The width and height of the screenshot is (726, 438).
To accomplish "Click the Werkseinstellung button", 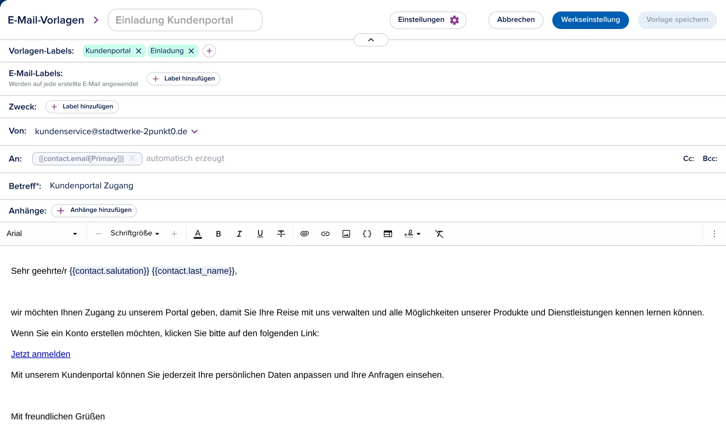I will click(590, 20).
